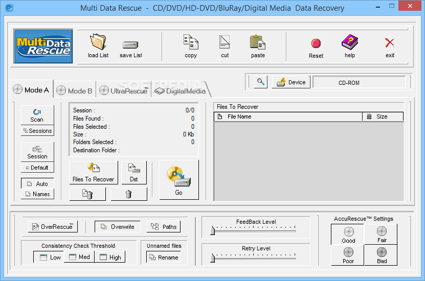
Task: Click the save List drive icon
Action: tap(130, 44)
